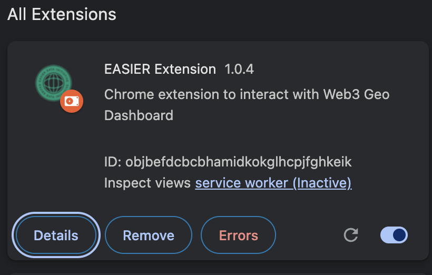Open the service worker inspect link

273,183
